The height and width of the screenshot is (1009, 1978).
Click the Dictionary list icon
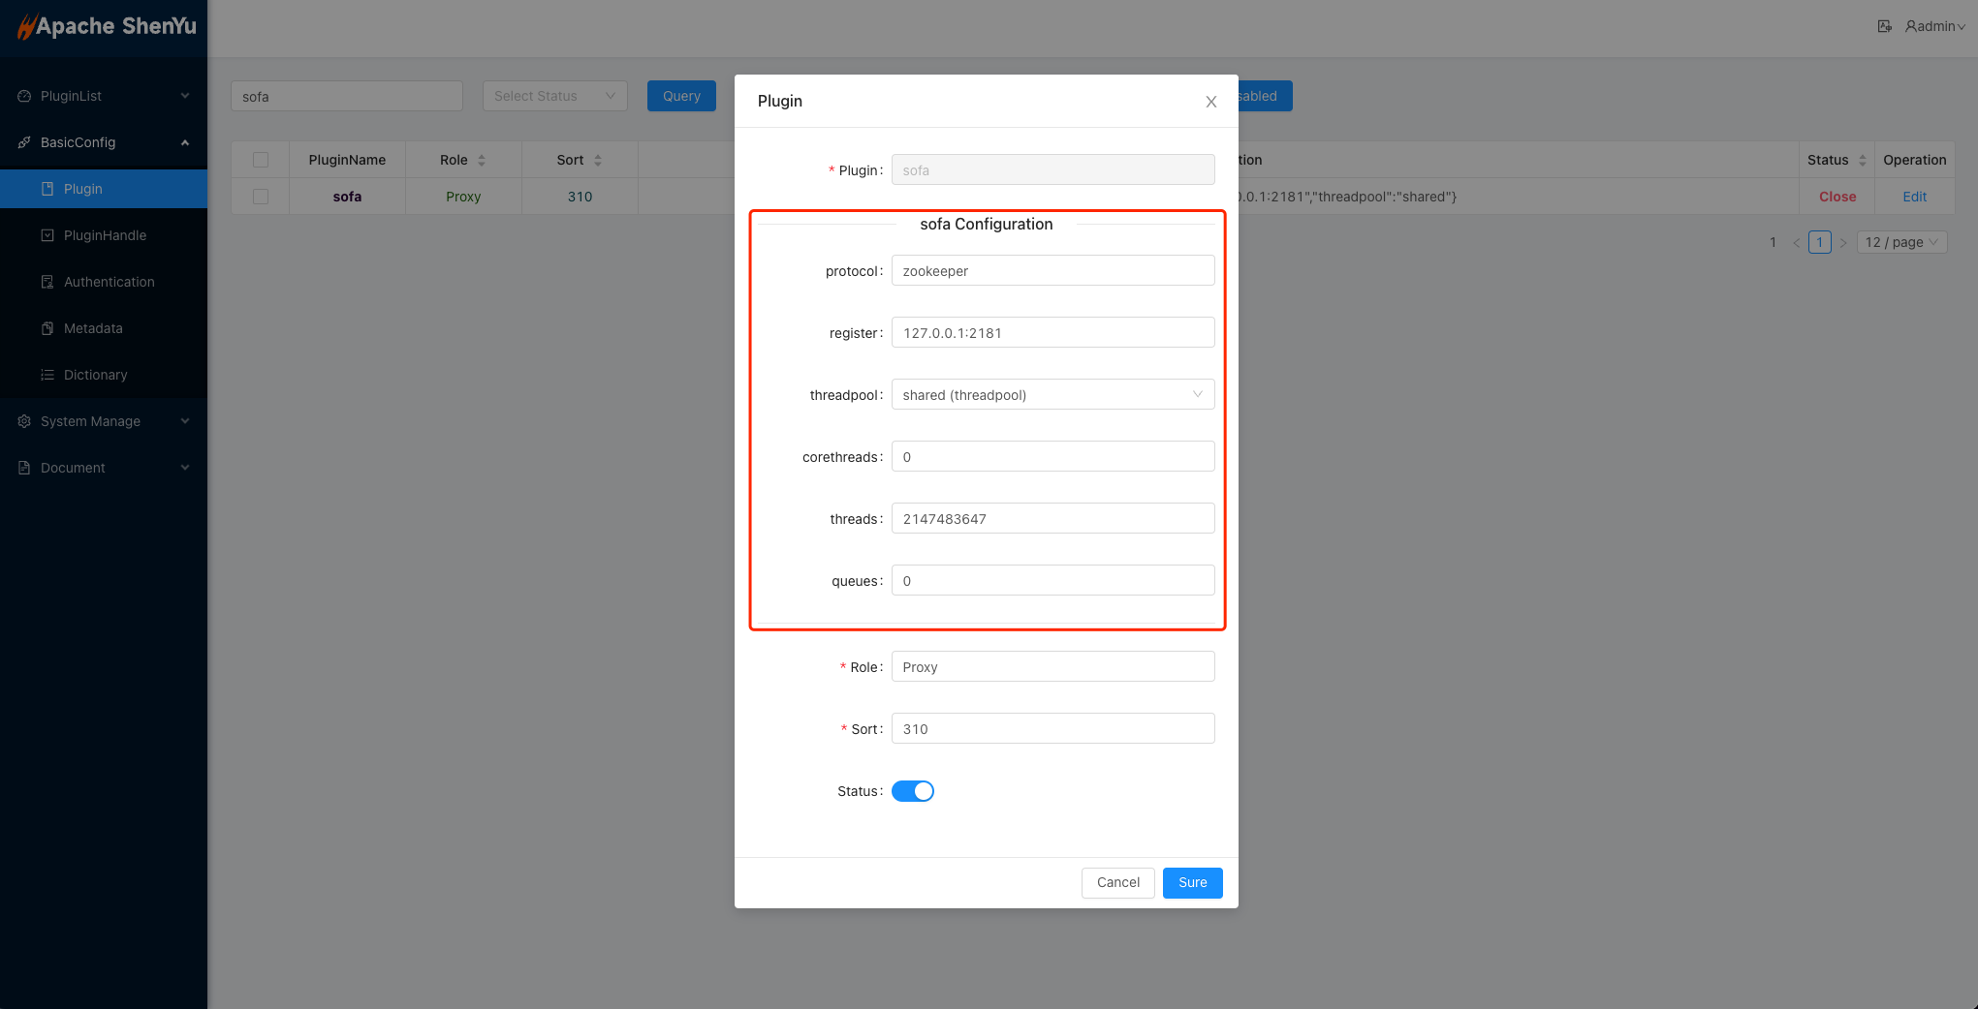click(x=47, y=375)
